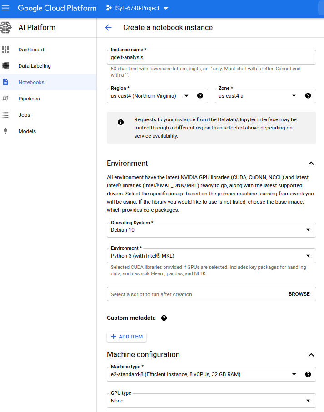Open the ISyE-6740-Project project dropdown
The height and width of the screenshot is (412, 324).
pyautogui.click(x=137, y=8)
